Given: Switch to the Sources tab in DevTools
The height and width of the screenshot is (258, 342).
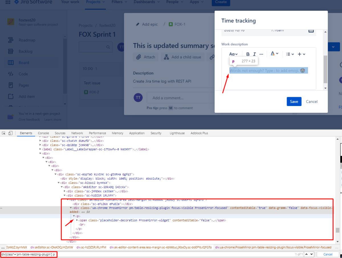Looking at the screenshot, I should point(60,133).
